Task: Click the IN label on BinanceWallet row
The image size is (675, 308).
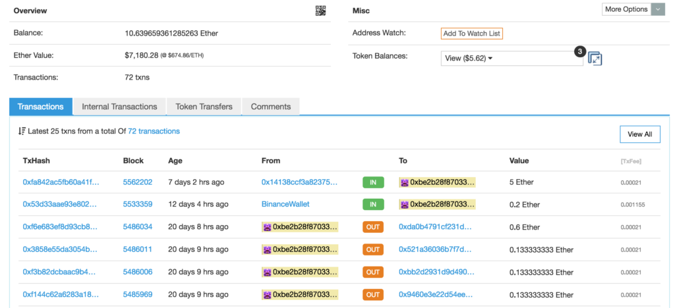Action: click(372, 205)
